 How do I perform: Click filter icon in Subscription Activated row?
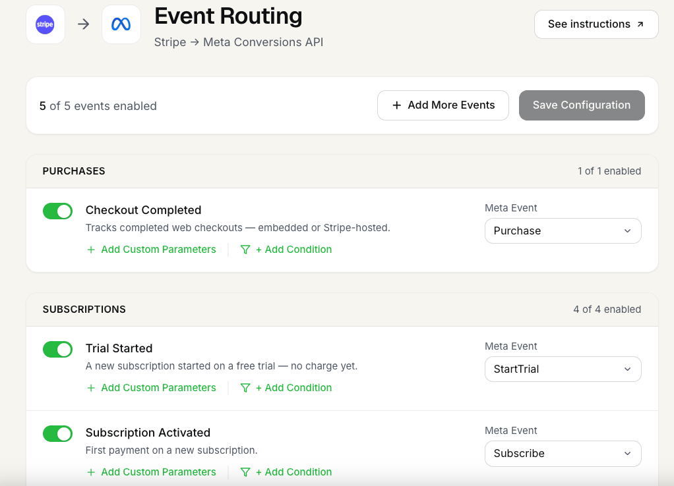click(245, 472)
